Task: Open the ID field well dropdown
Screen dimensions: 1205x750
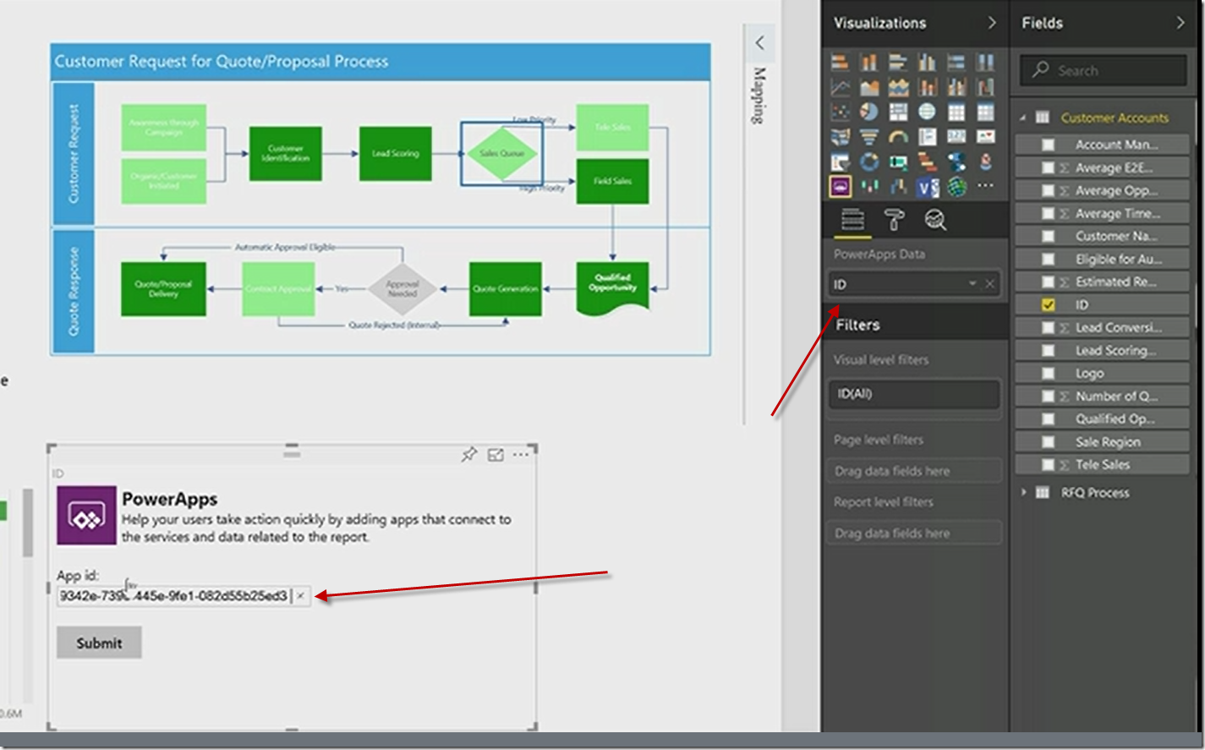Action: point(972,284)
